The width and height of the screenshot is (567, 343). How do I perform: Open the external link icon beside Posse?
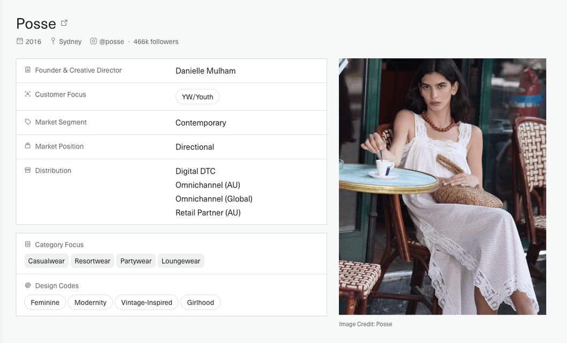click(x=64, y=23)
